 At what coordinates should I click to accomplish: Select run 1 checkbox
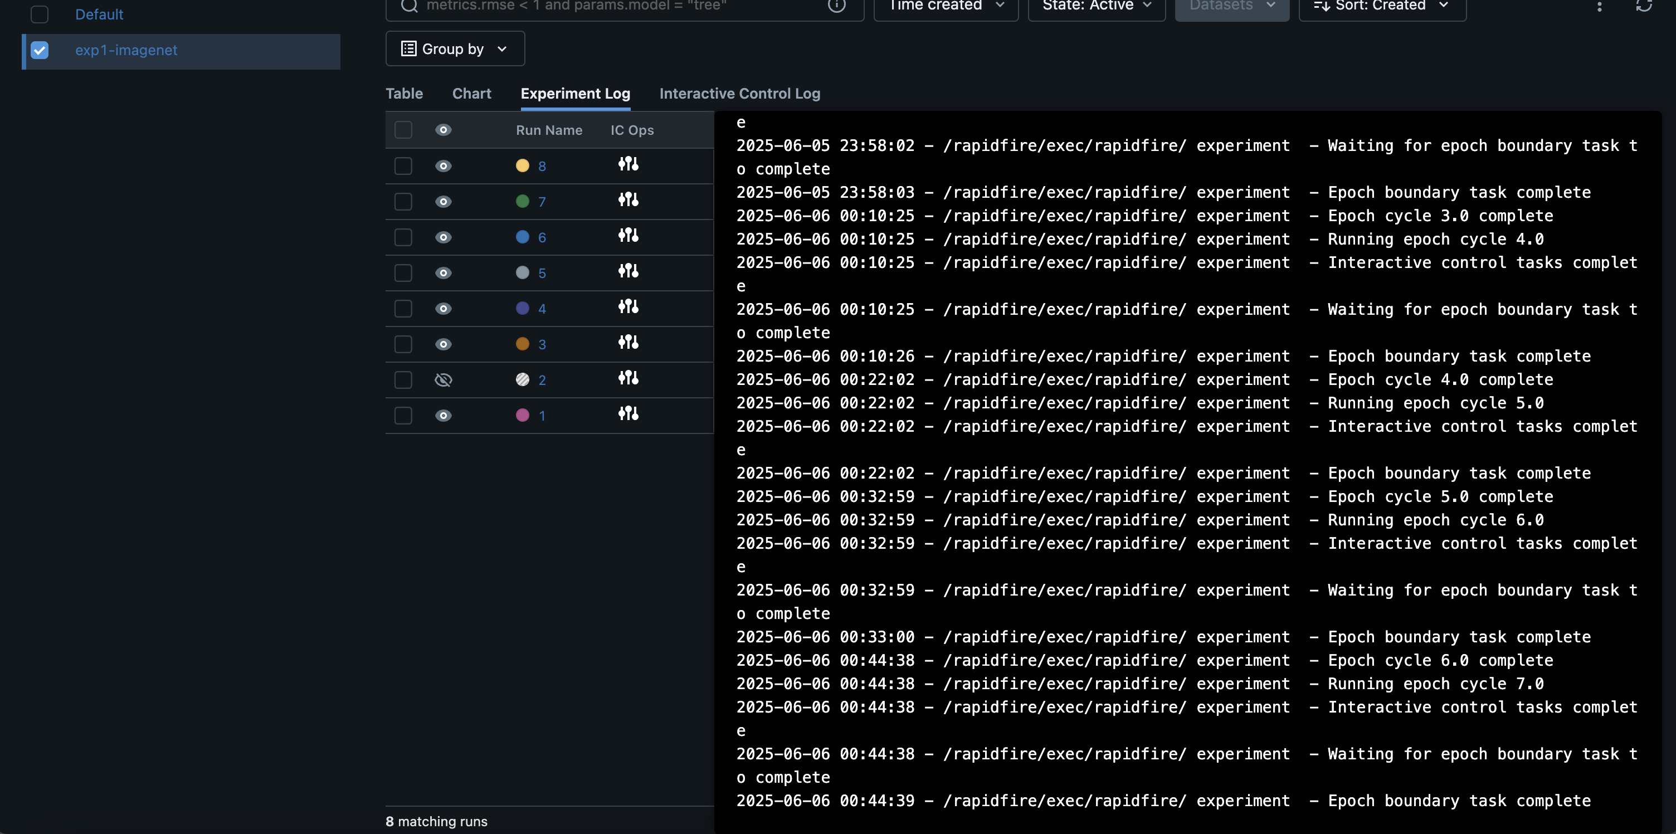(403, 416)
